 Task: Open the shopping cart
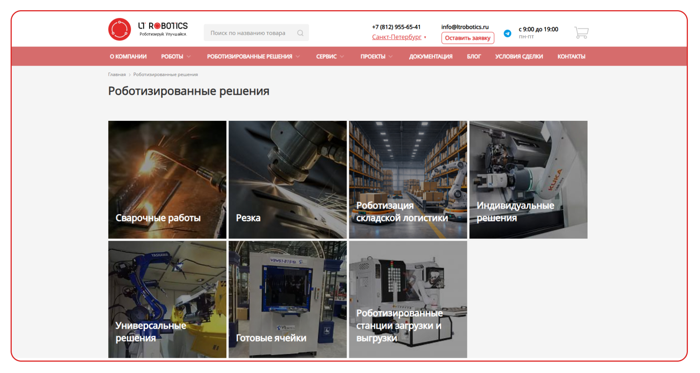point(581,33)
